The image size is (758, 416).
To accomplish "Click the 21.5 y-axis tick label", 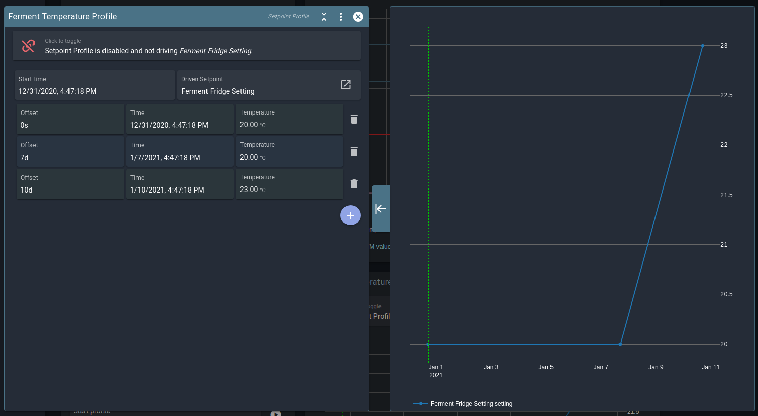I will coord(727,195).
